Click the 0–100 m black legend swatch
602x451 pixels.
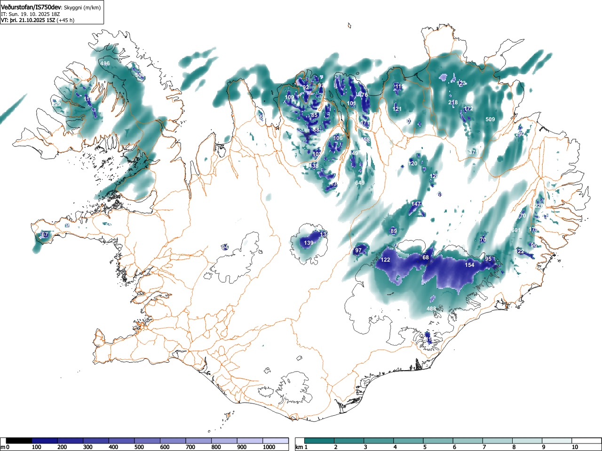pyautogui.click(x=19, y=441)
